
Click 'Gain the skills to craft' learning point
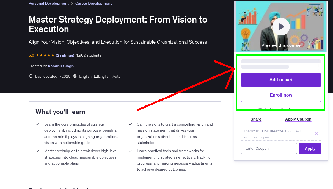point(175,134)
